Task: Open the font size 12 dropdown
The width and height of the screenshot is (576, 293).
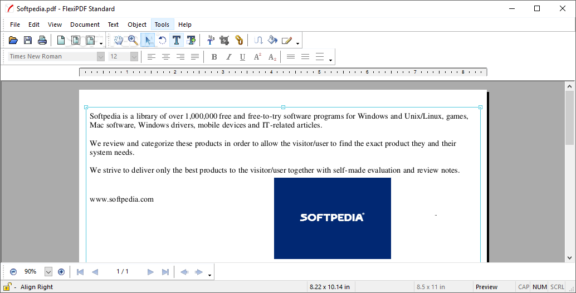Action: tap(134, 57)
